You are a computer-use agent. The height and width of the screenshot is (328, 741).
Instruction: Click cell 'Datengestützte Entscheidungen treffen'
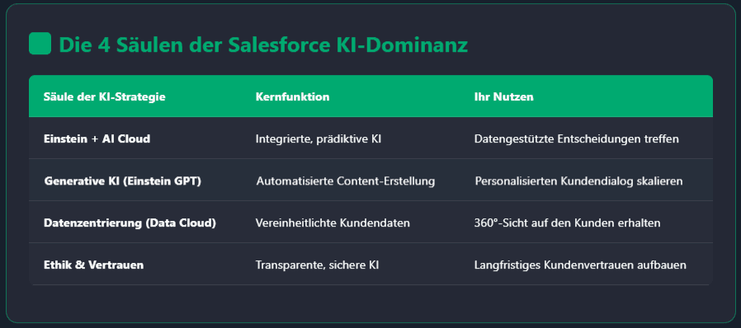coord(577,139)
